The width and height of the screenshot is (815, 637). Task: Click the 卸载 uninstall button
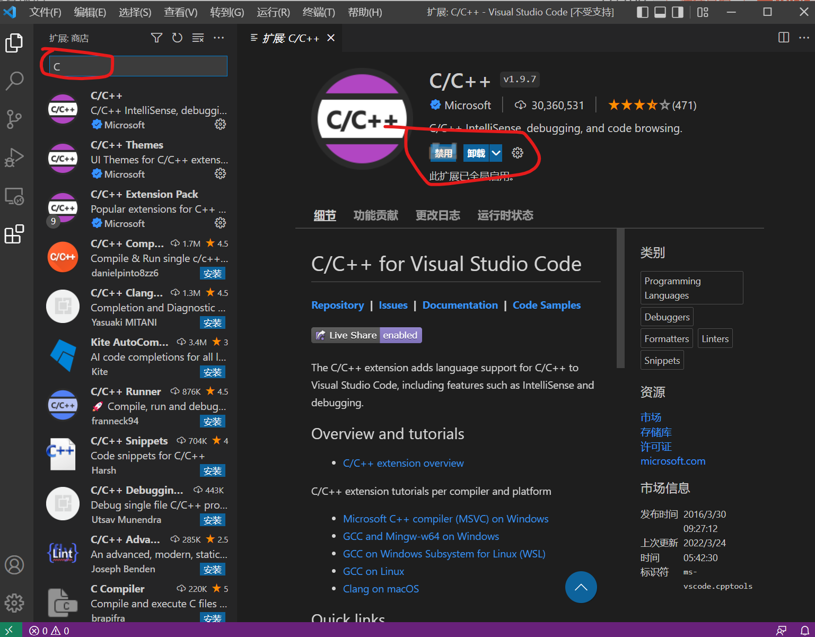click(476, 153)
